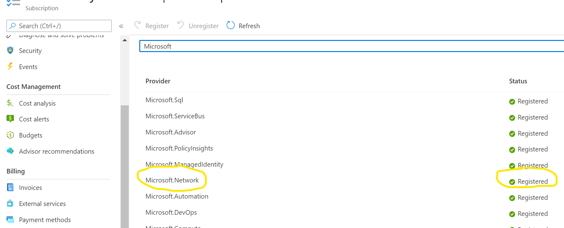Click Registered status of Microsoft.Network

pos(533,182)
